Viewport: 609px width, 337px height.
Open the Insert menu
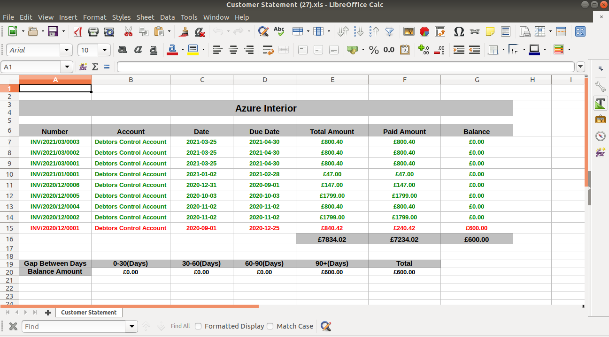[x=68, y=17]
